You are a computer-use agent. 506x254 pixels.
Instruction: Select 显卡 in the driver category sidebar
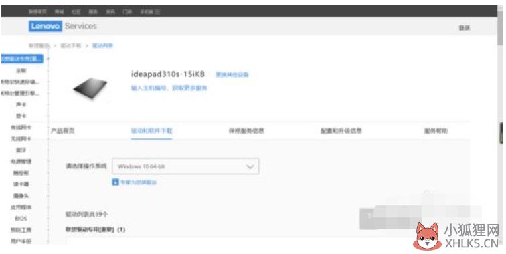(21, 116)
